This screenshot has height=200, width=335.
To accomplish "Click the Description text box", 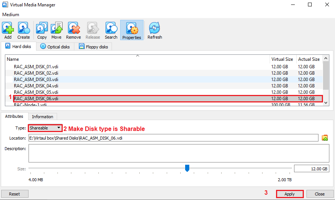I will pos(179,153).
